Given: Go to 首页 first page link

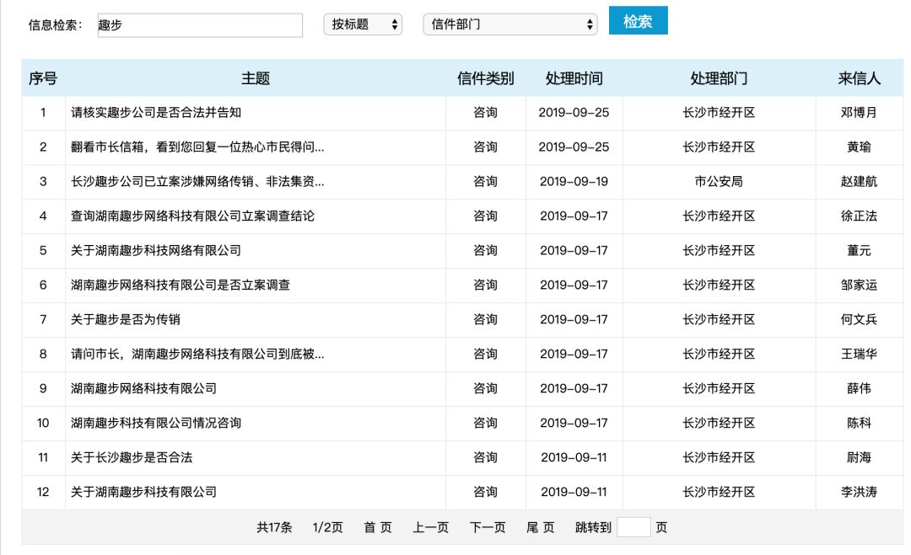Looking at the screenshot, I should click(x=378, y=528).
